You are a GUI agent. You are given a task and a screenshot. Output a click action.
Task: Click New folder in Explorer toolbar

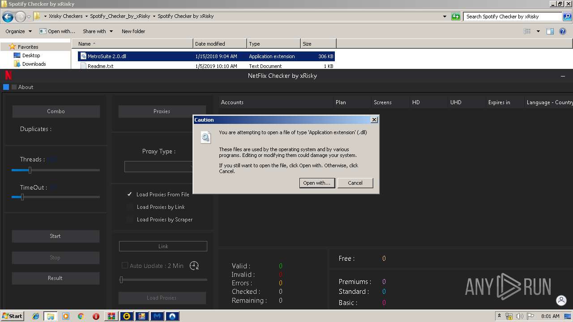point(133,31)
